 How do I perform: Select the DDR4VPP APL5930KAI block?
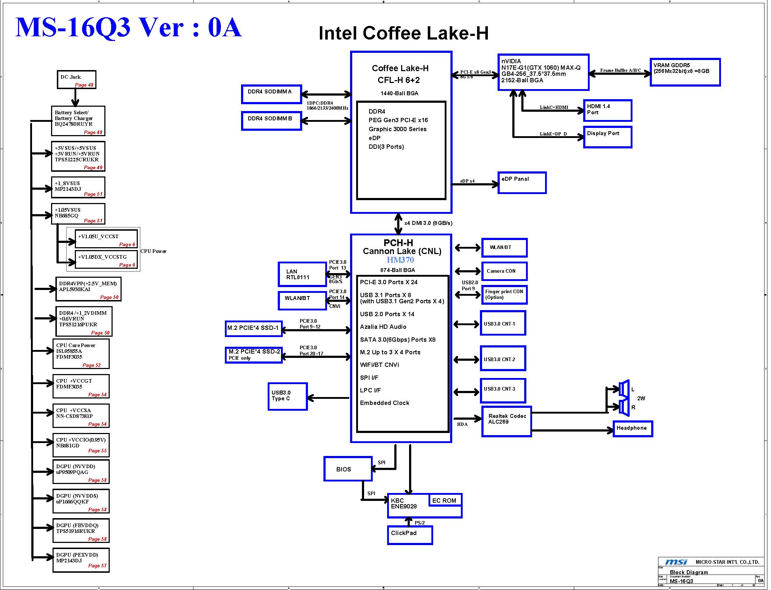point(89,289)
